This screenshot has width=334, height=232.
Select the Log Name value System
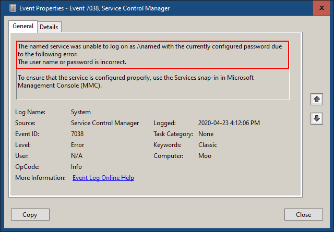click(x=81, y=112)
